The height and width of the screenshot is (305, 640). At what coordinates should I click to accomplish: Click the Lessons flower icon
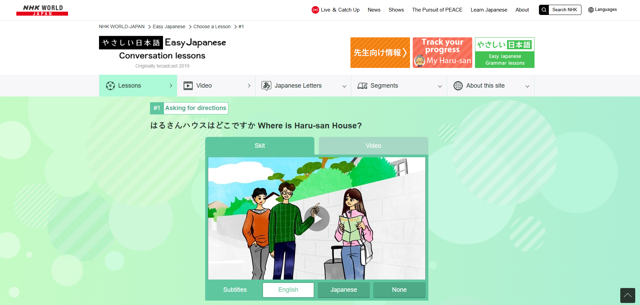110,86
